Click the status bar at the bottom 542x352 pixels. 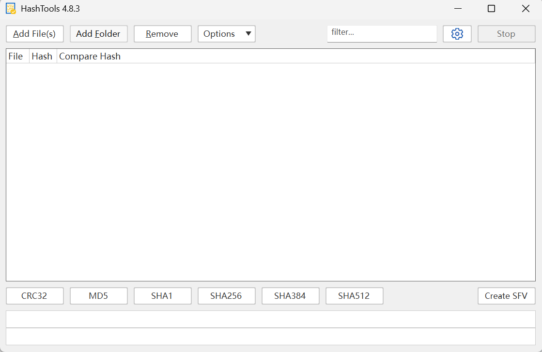271,319
